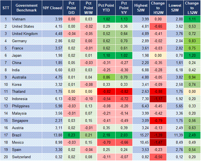Click Indonesia's Highest 52W value 7,30
The width and height of the screenshot is (201, 161).
[x=141, y=99]
